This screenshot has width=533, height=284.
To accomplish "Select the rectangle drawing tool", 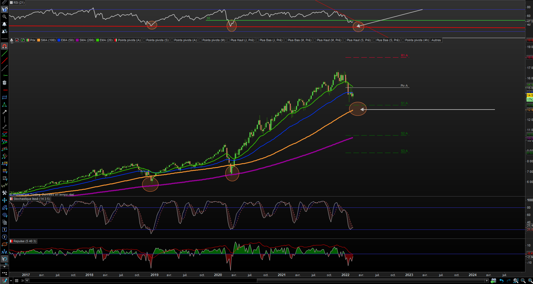I will tap(4, 97).
